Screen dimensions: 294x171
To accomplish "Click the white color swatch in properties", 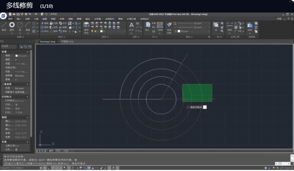I will click(16, 56).
